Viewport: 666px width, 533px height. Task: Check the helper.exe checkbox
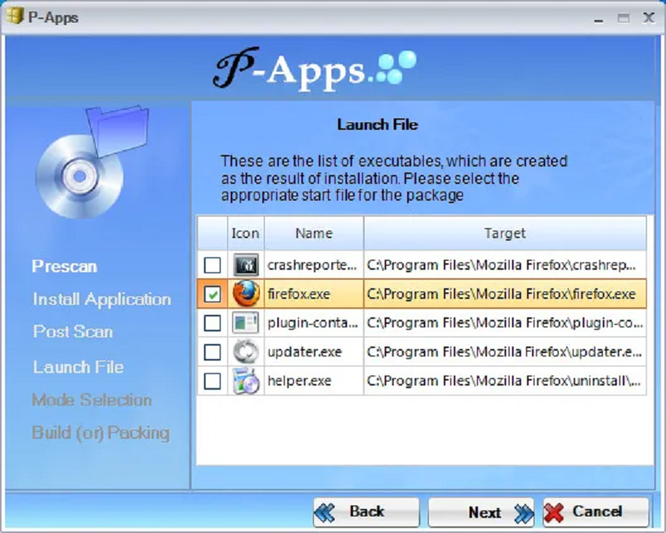click(x=213, y=381)
